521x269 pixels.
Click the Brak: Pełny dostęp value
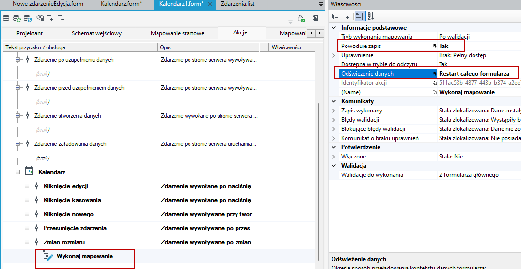click(462, 55)
